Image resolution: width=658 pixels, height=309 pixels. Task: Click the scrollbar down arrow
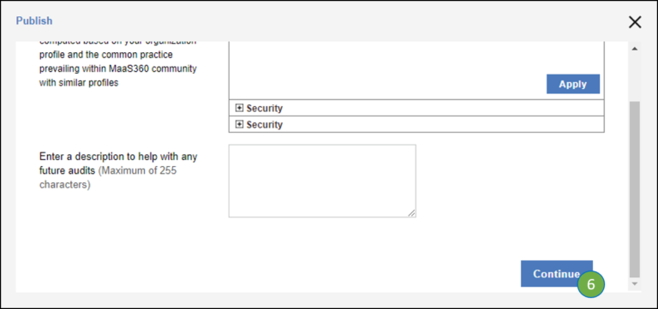point(635,284)
